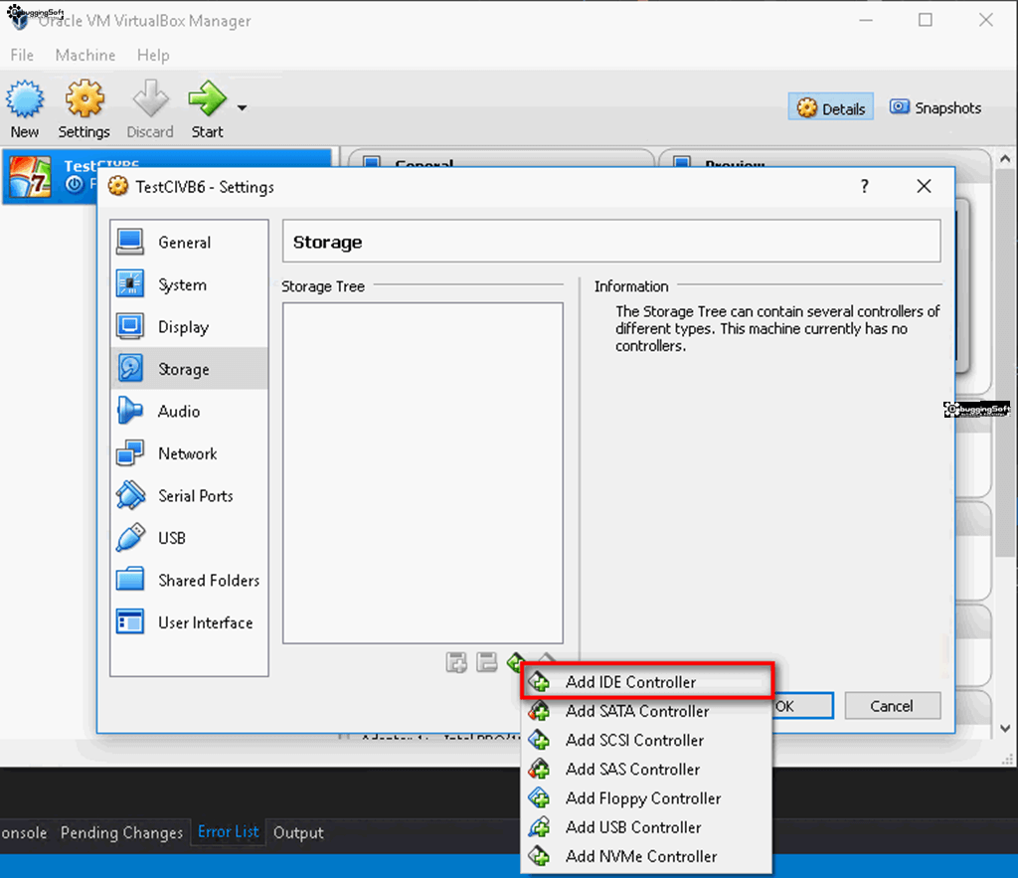
Task: Click Cancel in the Settings dialog
Action: coord(892,706)
